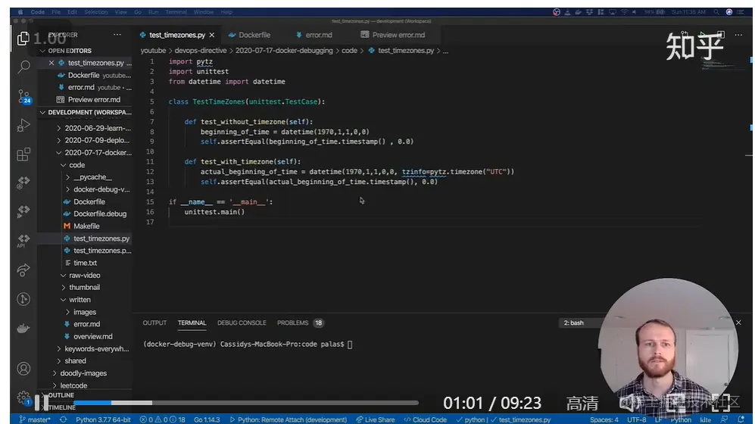Screen dimensions: 755x424
Task: Click Python: Remote Attach debug configuration
Action: [x=288, y=419]
